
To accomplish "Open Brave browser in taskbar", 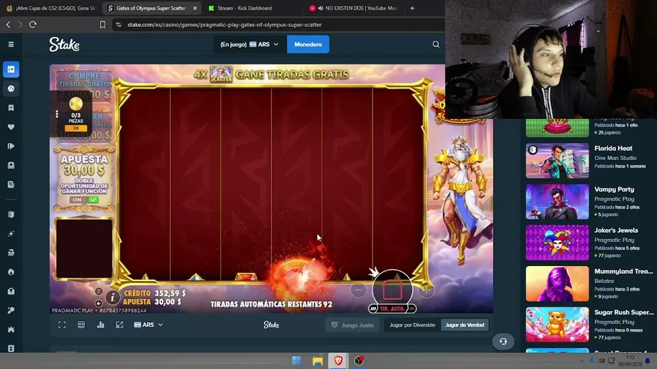I will pyautogui.click(x=338, y=361).
